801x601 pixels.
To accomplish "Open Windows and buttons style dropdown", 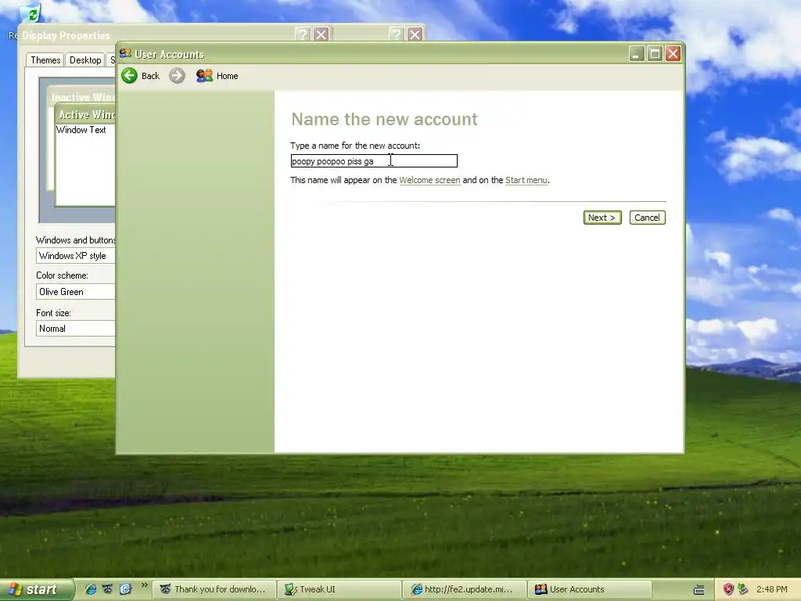I will tap(77, 256).
